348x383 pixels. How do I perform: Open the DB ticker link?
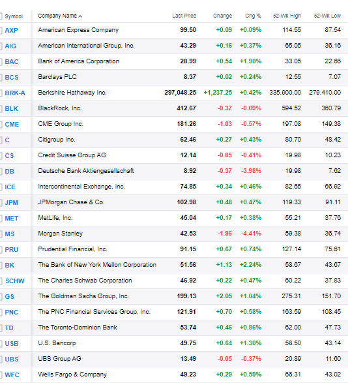pos(9,171)
